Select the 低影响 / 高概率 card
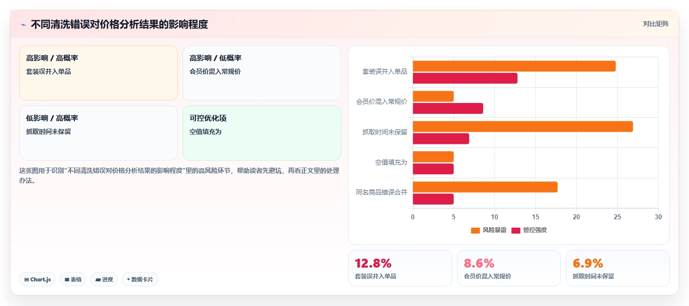Image resolution: width=689 pixels, height=306 pixels. pos(98,133)
